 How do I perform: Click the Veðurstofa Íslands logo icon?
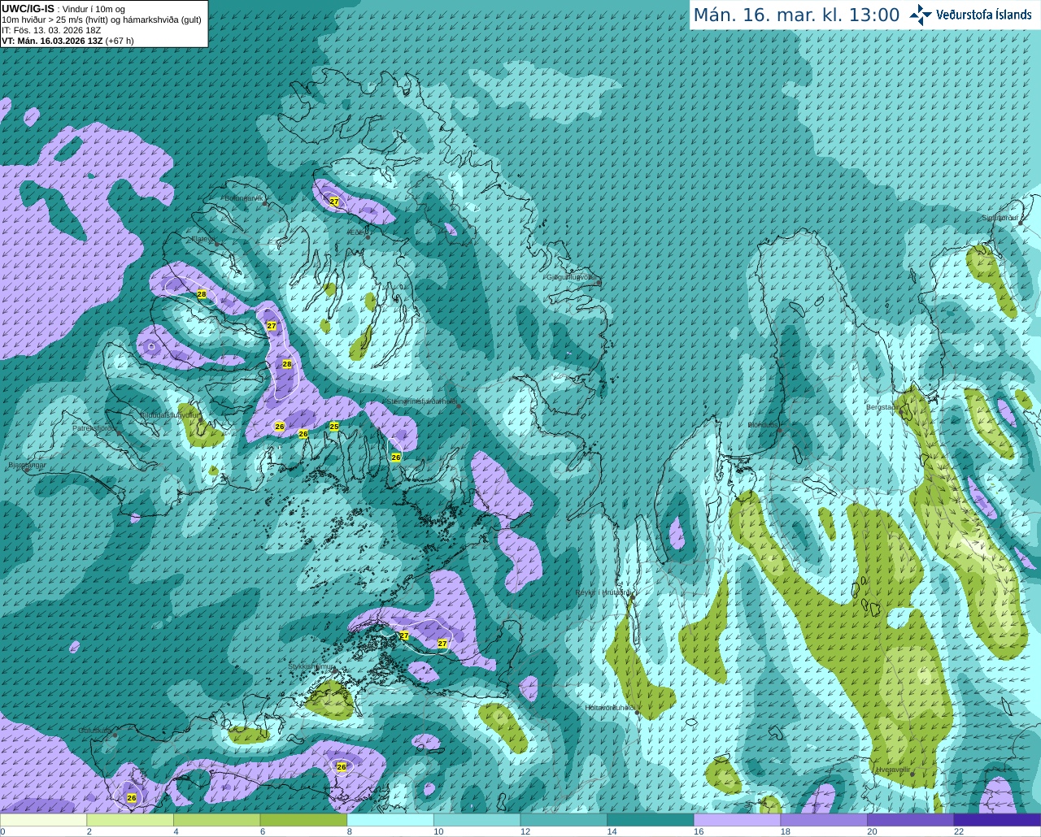pyautogui.click(x=921, y=14)
